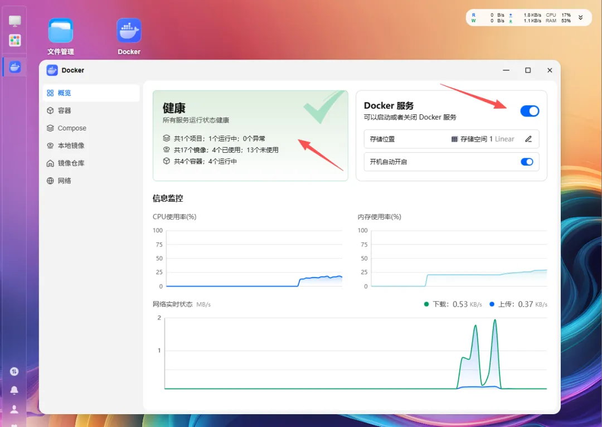Click the Docker logo in window title bar
The height and width of the screenshot is (427, 602).
point(52,70)
